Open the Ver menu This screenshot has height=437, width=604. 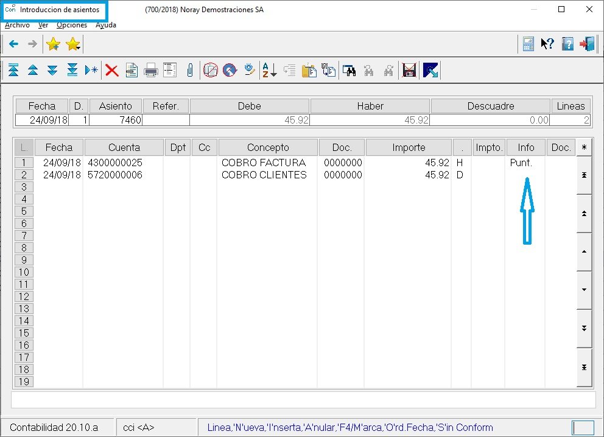(43, 25)
